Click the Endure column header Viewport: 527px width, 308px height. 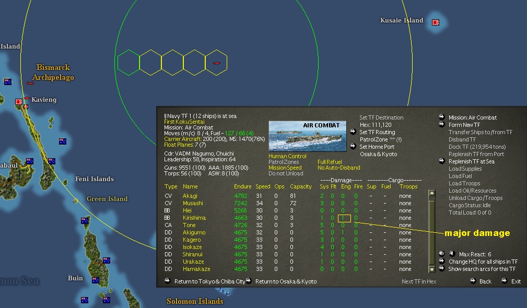[x=243, y=186]
